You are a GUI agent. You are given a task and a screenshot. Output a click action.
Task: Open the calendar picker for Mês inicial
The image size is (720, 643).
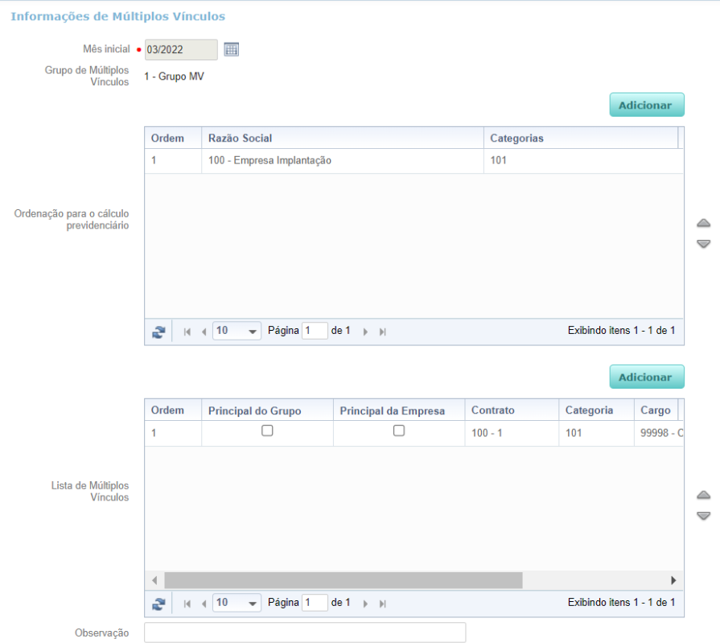[x=231, y=49]
